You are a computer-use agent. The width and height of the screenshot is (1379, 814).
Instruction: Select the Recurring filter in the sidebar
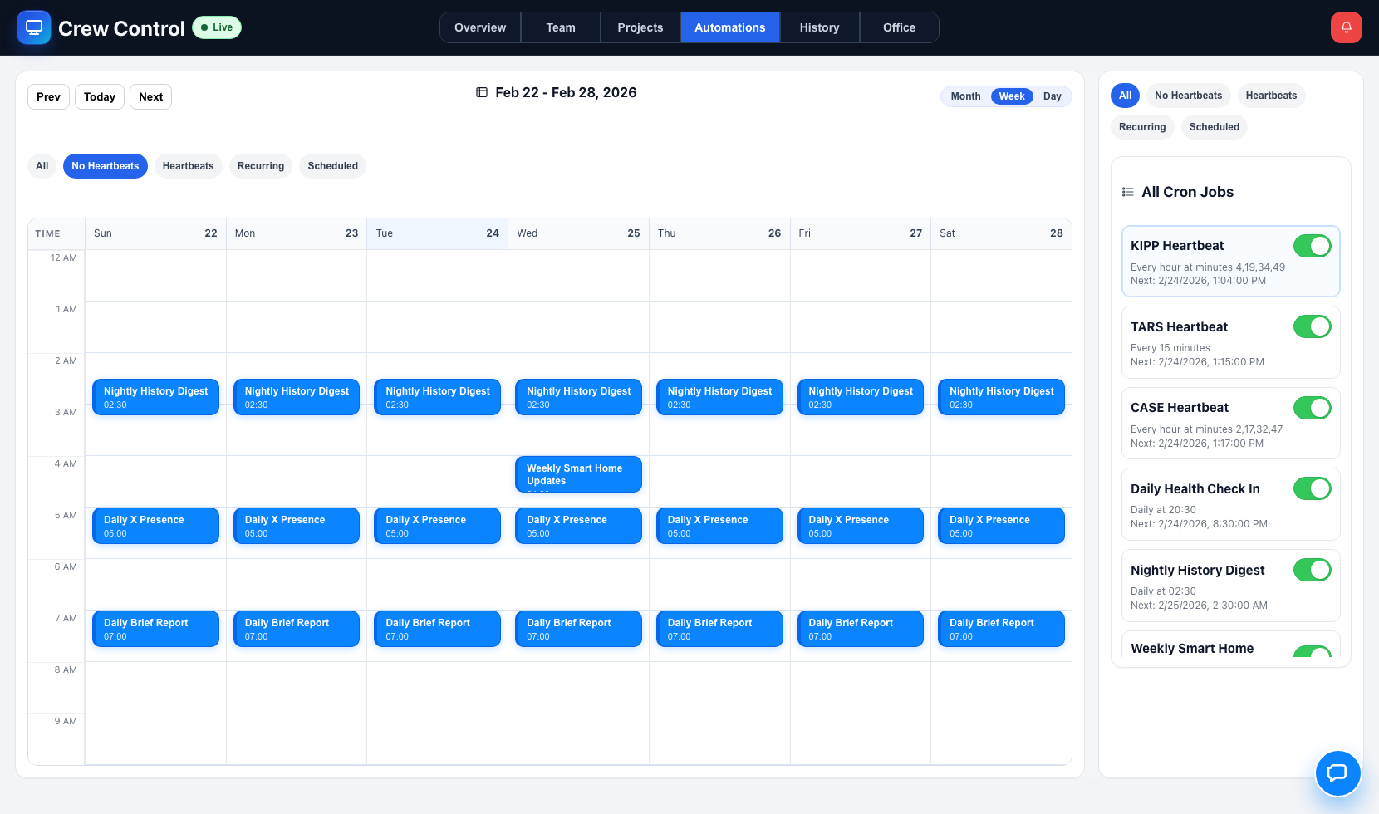(x=1141, y=126)
